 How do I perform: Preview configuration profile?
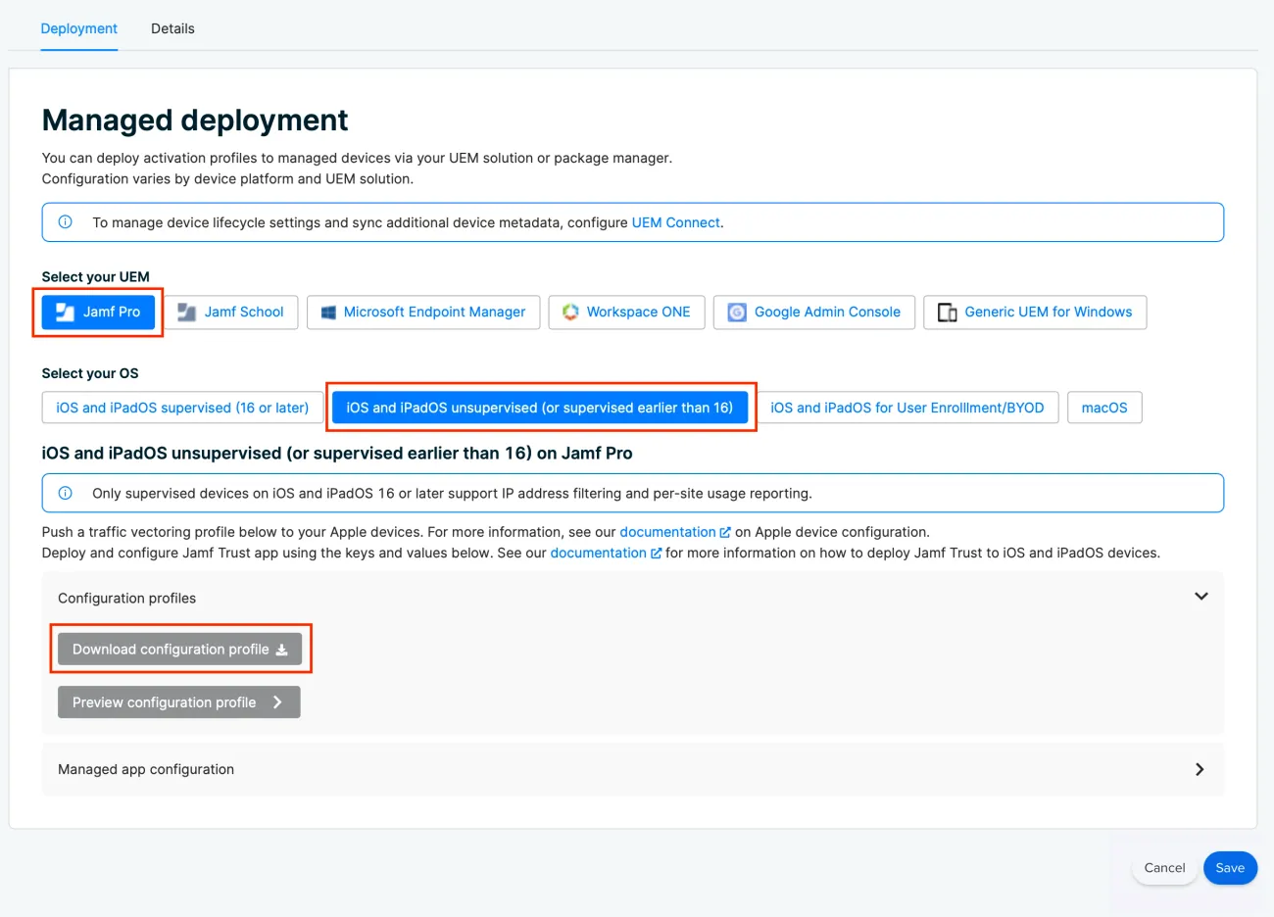tap(178, 701)
